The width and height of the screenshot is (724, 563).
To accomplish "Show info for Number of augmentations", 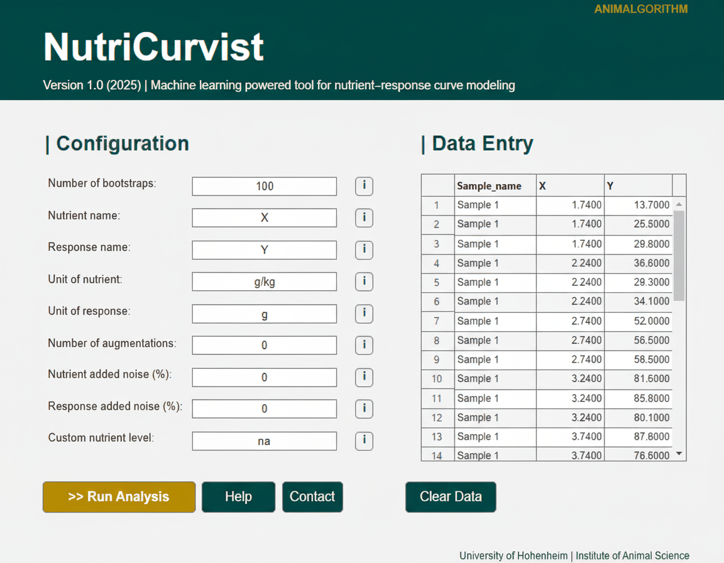I will 364,345.
